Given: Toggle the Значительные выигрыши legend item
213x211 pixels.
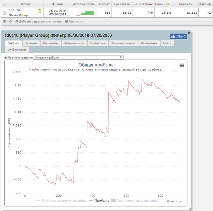Looking at the screenshot, I should tap(134, 201).
